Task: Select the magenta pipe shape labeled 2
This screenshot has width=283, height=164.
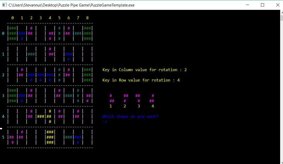Action: [x=126, y=98]
